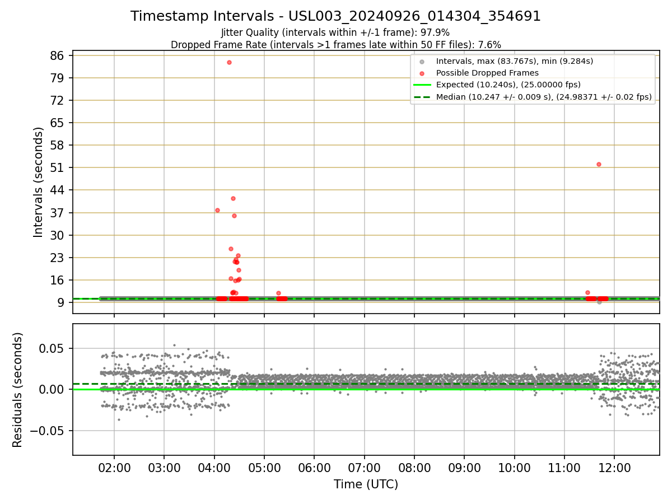The width and height of the screenshot is (672, 504).
Task: Click the legend entry Expected (10.240s)
Action: pos(508,85)
